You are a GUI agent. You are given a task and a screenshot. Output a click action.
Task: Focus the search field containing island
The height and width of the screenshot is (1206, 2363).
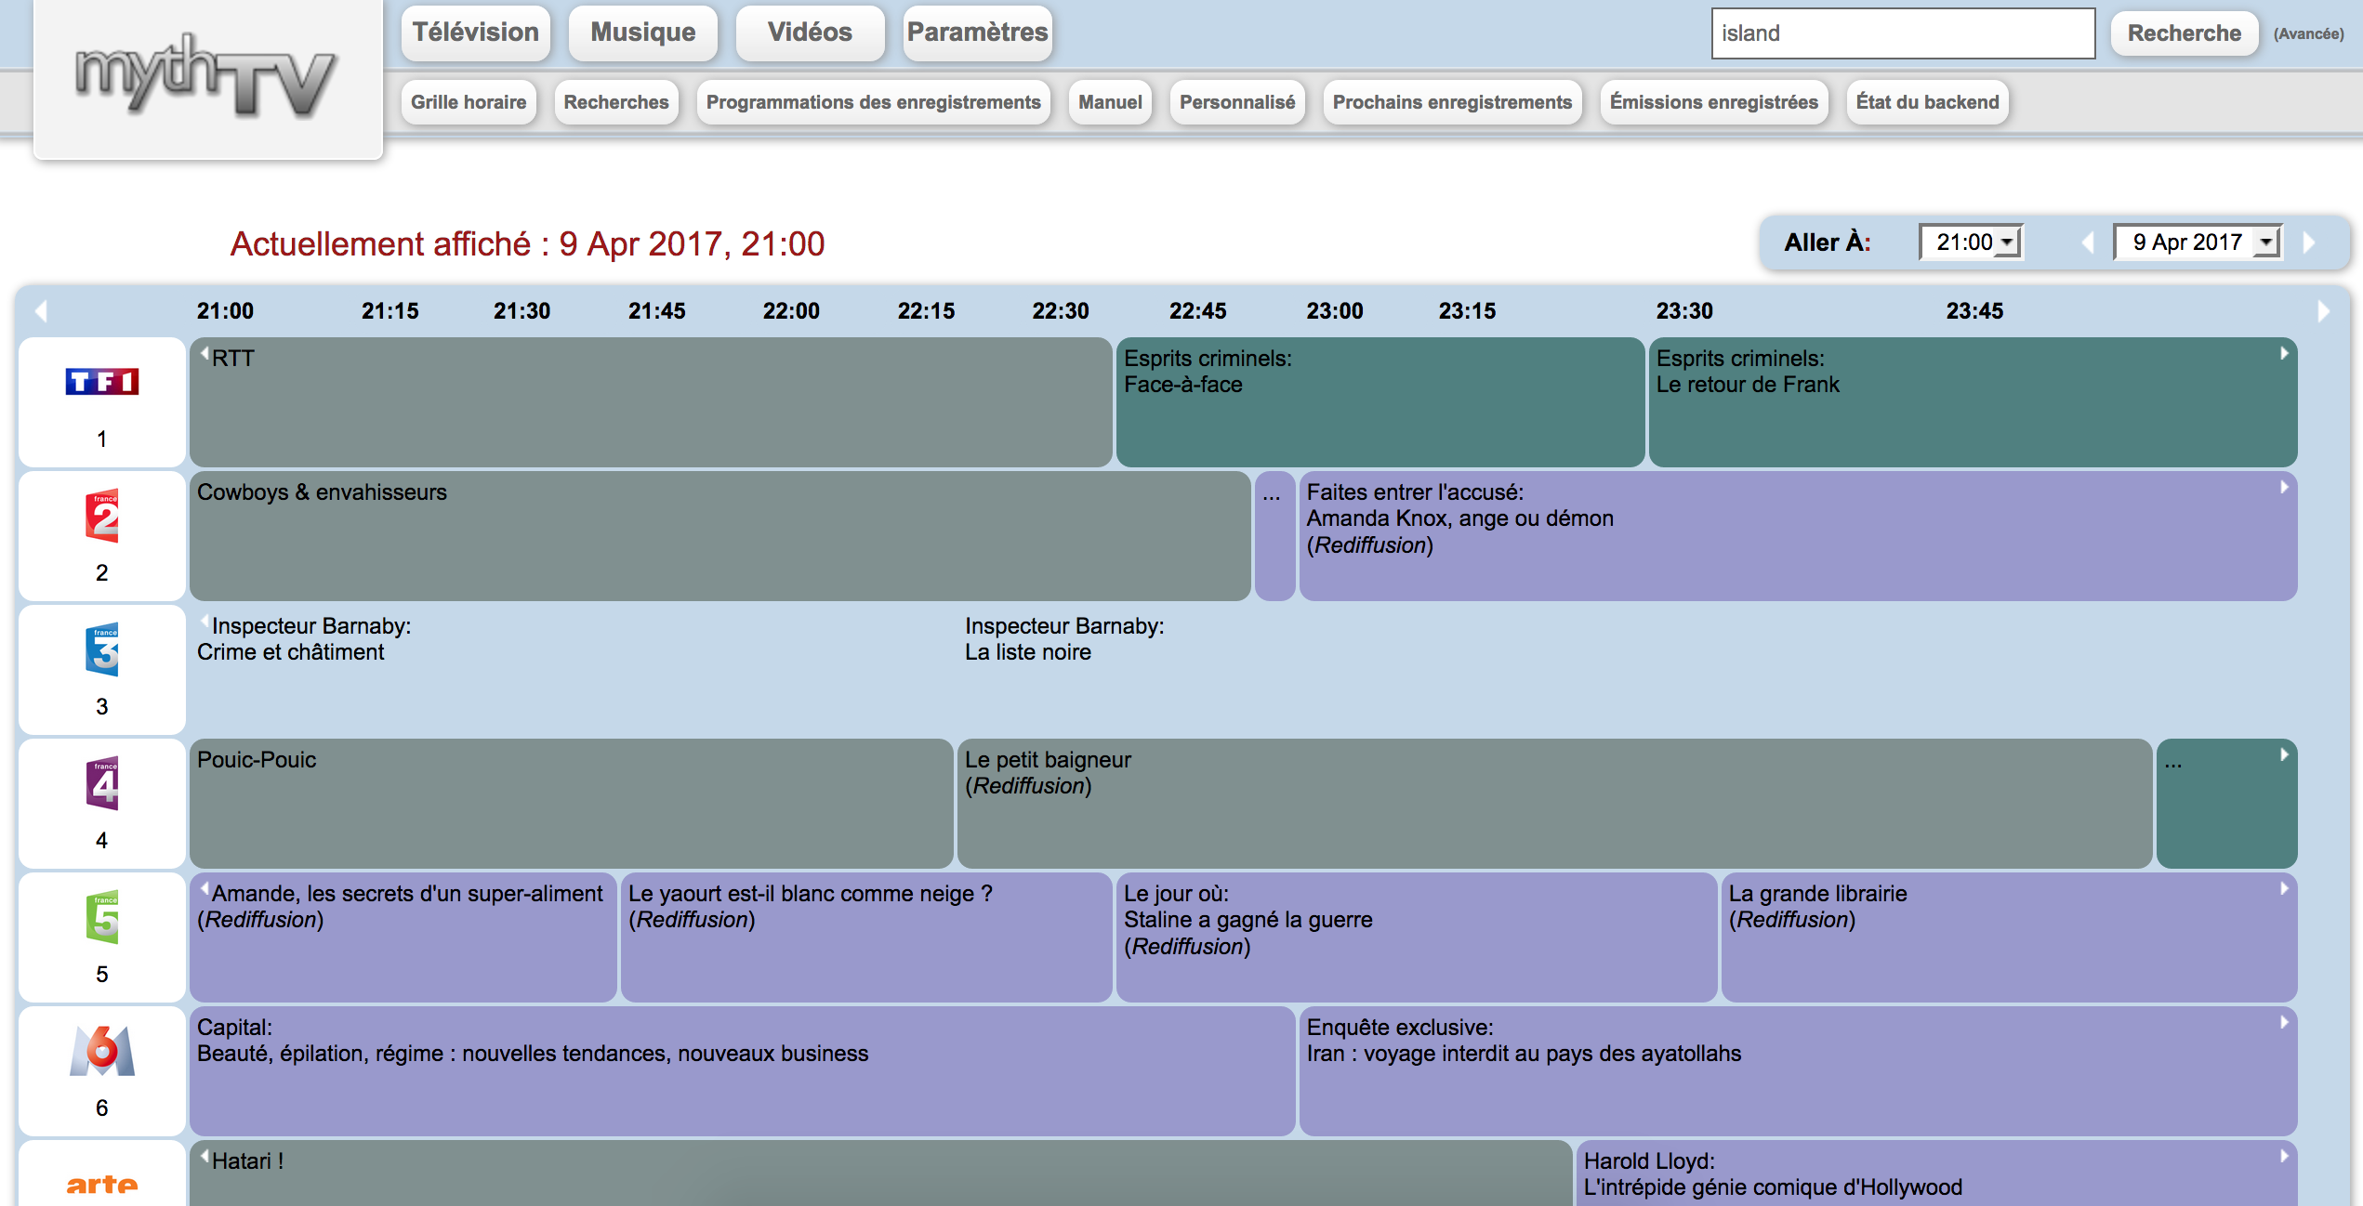[1903, 33]
